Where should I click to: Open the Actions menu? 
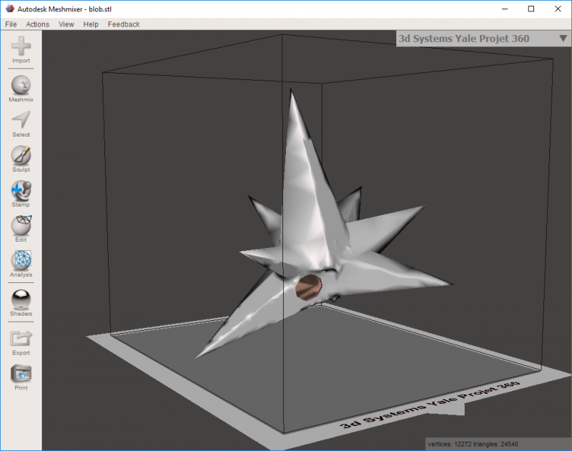38,24
